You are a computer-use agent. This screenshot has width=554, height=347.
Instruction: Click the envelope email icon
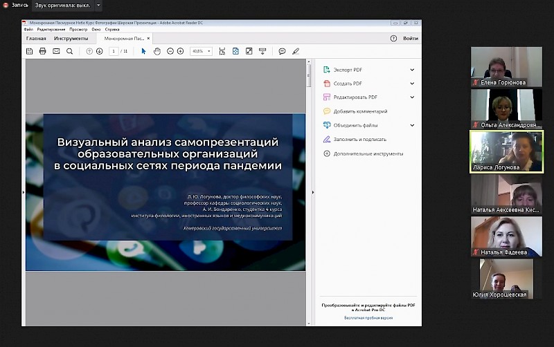(x=56, y=51)
